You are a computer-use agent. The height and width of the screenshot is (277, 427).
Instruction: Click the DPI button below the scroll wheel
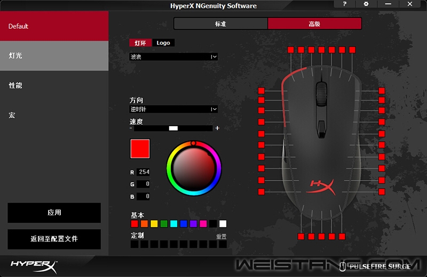point(321,129)
